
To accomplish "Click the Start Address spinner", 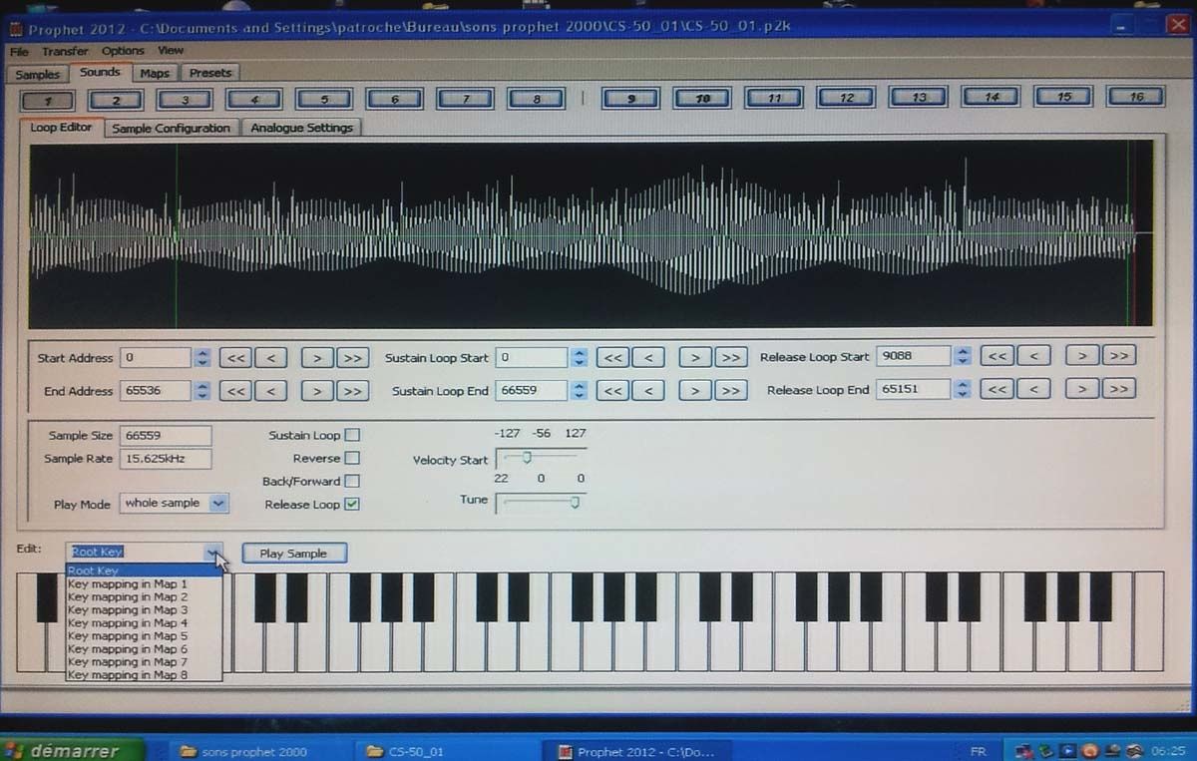I will point(202,357).
